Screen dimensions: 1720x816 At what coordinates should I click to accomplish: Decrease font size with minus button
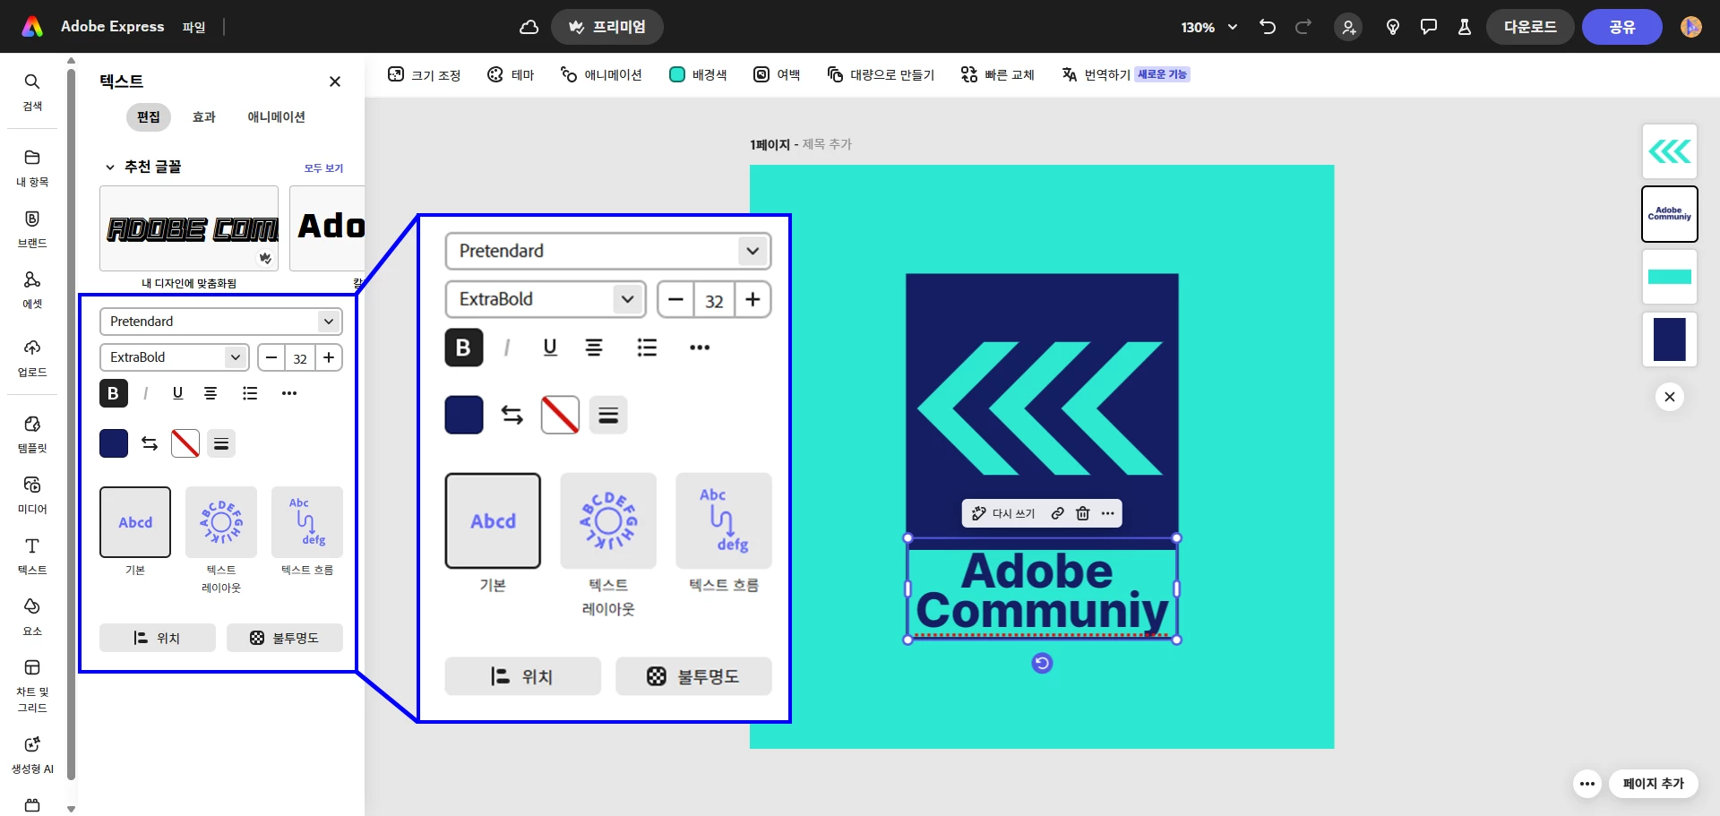click(271, 357)
